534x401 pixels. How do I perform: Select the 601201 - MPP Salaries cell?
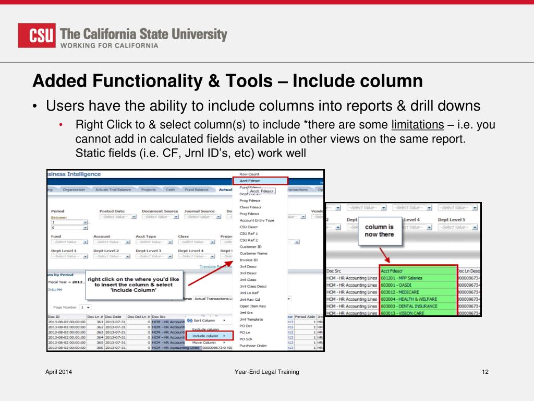[x=418, y=278]
